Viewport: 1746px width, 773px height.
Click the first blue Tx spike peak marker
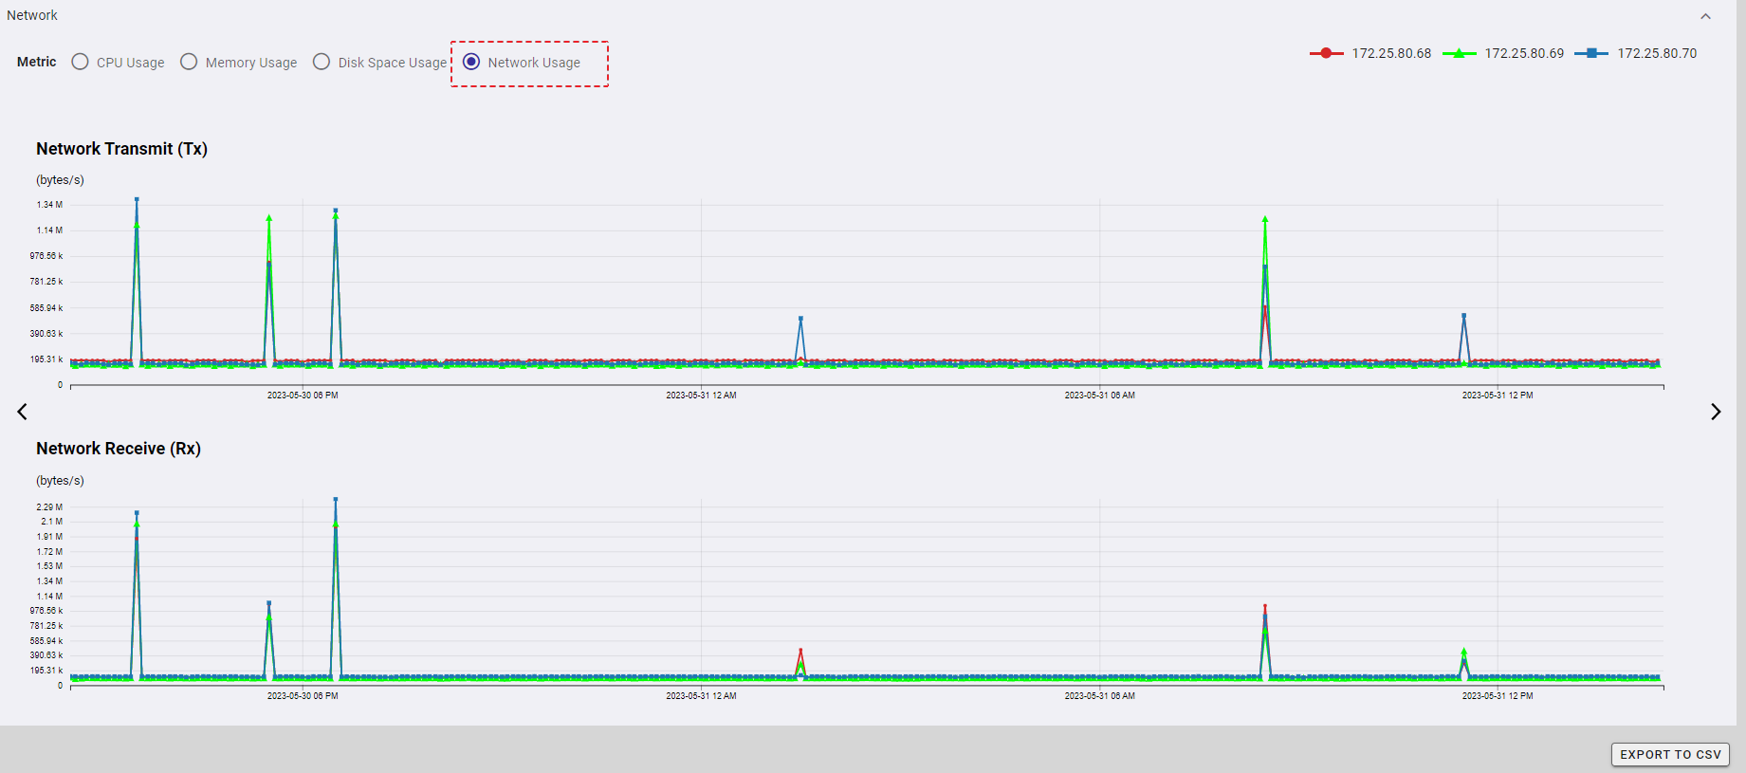[x=137, y=200]
